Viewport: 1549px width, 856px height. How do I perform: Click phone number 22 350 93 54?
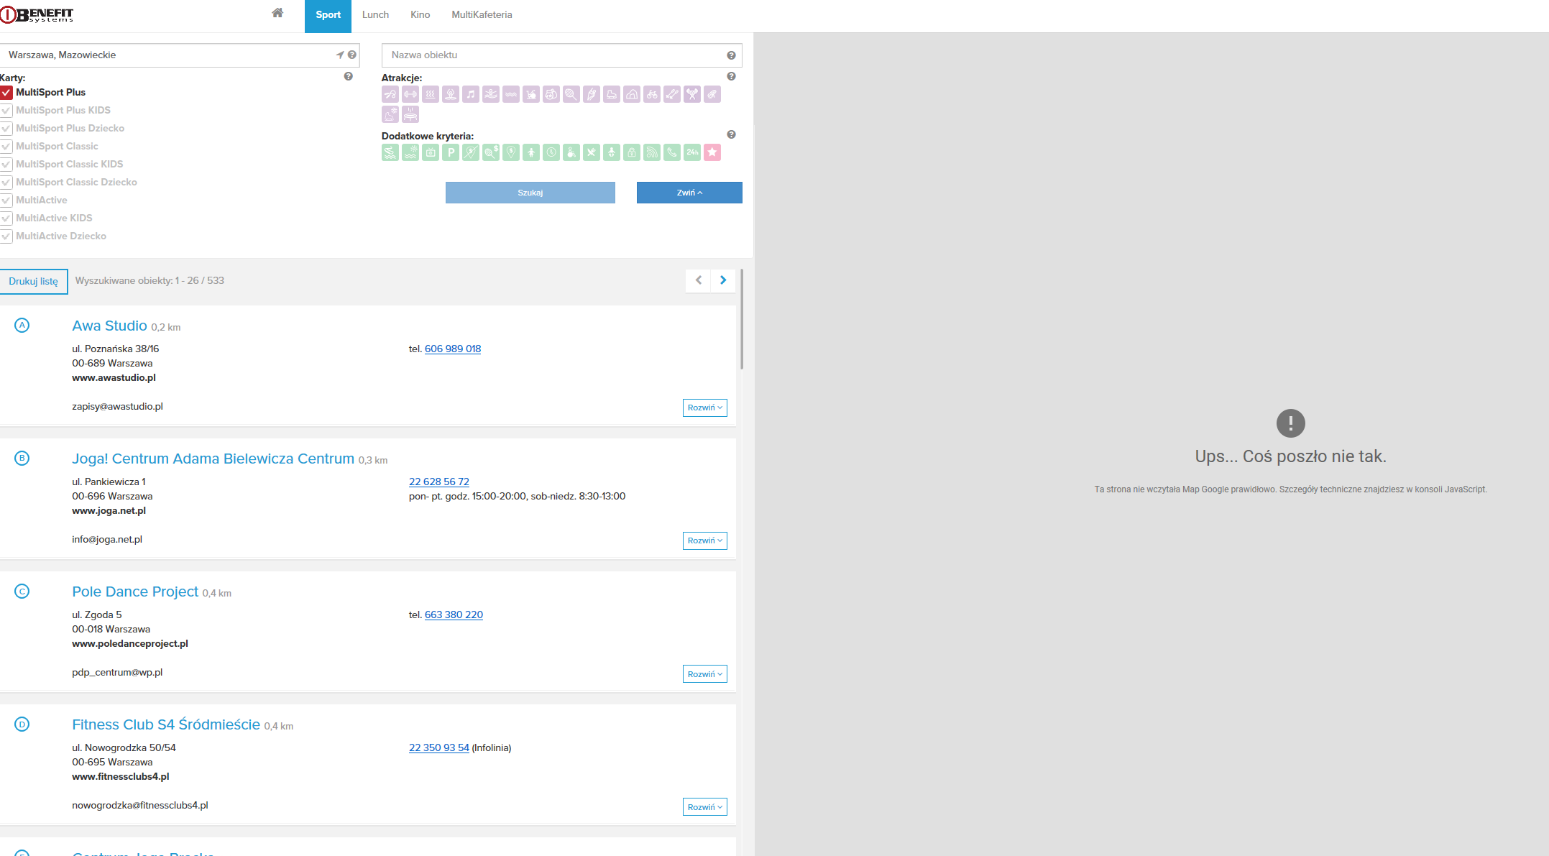click(439, 747)
